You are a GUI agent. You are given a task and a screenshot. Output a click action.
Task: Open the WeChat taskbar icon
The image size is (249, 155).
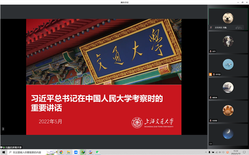click(x=98, y=152)
